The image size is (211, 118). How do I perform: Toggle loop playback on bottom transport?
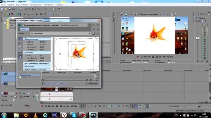[x=46, y=106]
